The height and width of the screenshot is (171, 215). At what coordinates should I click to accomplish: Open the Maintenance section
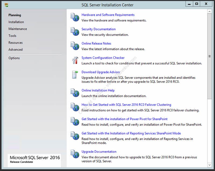pos(18,29)
